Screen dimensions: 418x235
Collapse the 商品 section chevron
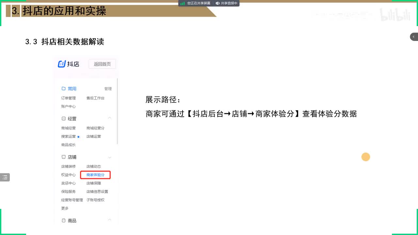(110, 220)
